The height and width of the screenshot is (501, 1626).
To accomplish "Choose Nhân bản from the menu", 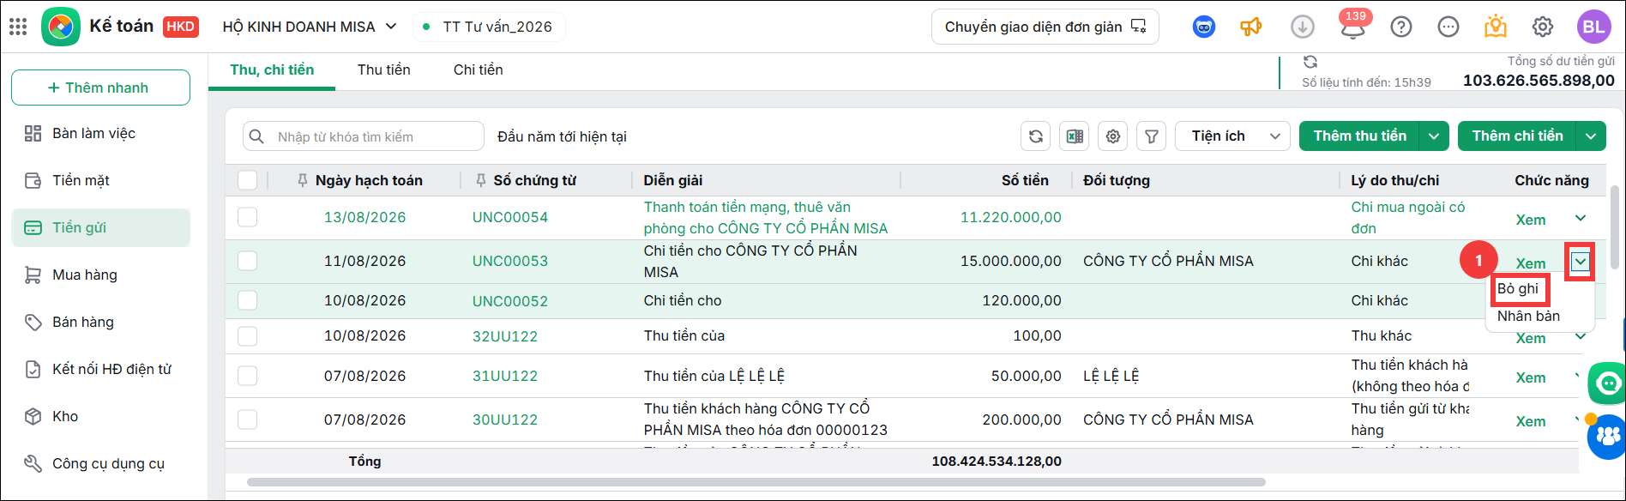I will (x=1529, y=317).
